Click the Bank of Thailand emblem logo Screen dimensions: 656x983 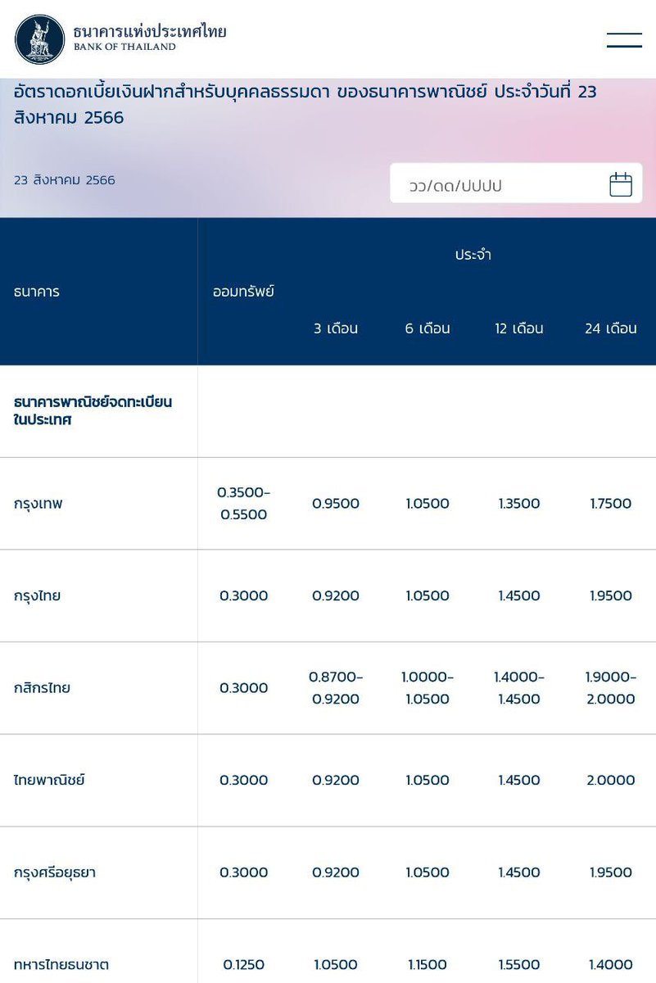39,39
